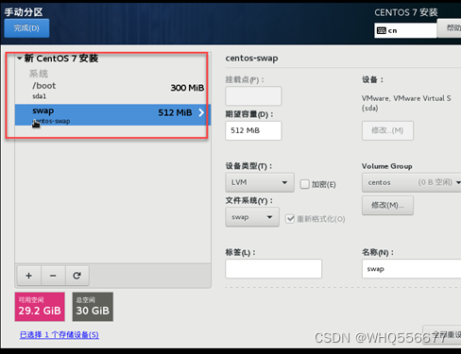461x354 pixels.
Task: Reload storage configuration with refresh icon
Action: [77, 276]
